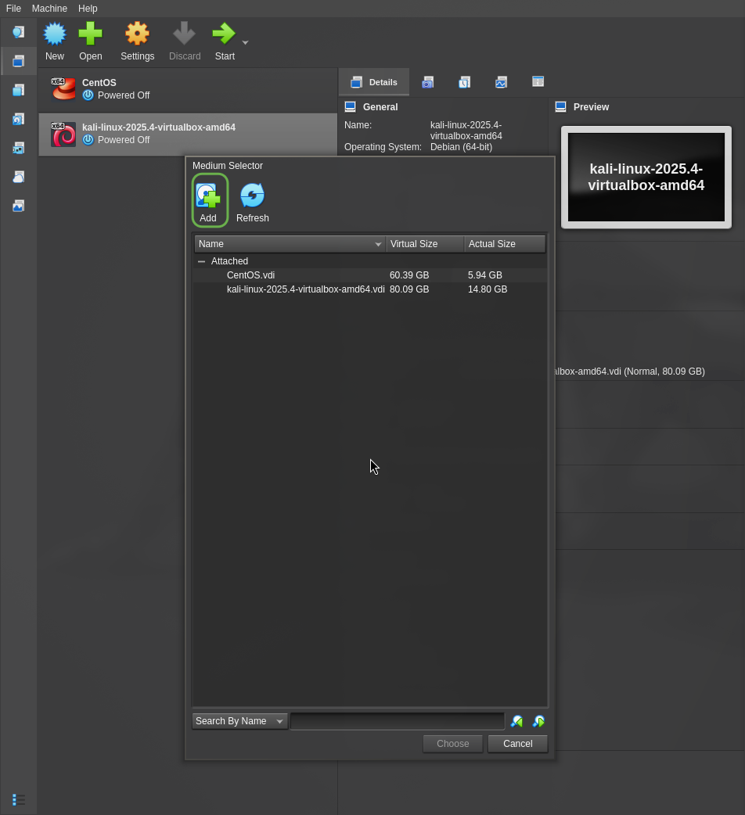Click the 5.94 GB actual size cell

click(484, 275)
